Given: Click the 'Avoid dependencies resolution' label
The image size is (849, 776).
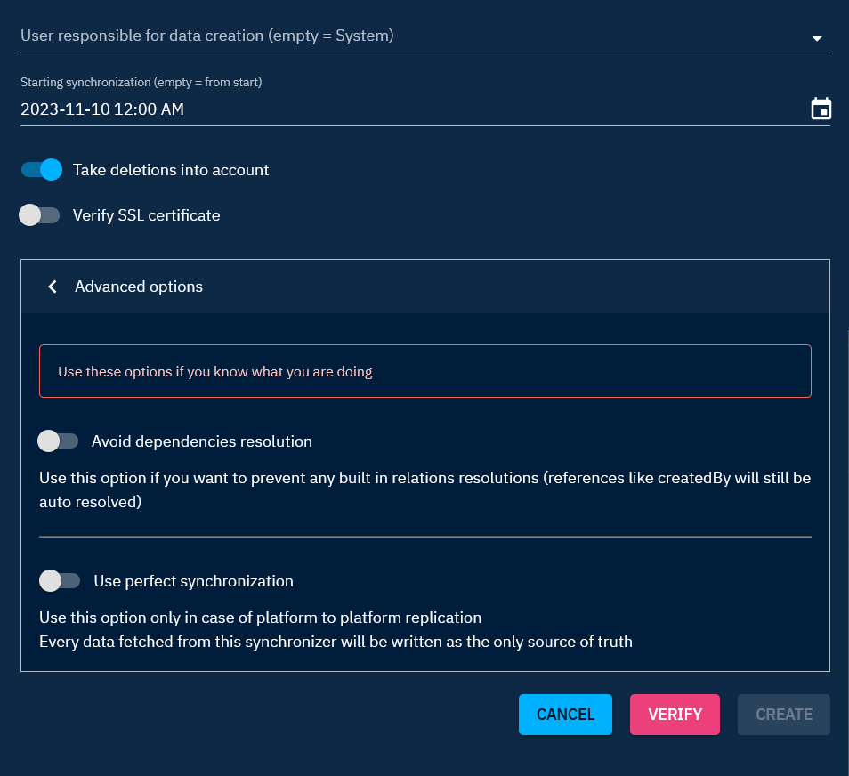Looking at the screenshot, I should 202,441.
